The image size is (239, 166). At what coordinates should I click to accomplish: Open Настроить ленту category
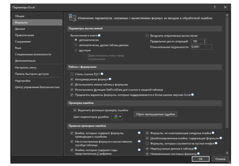click(37, 67)
